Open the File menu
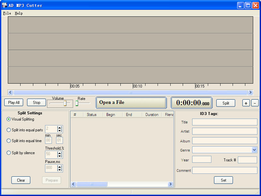261x196 pixels. tap(7, 13)
